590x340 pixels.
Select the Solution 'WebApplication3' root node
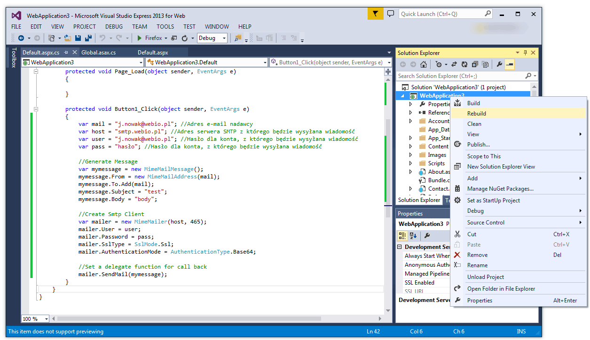458,87
